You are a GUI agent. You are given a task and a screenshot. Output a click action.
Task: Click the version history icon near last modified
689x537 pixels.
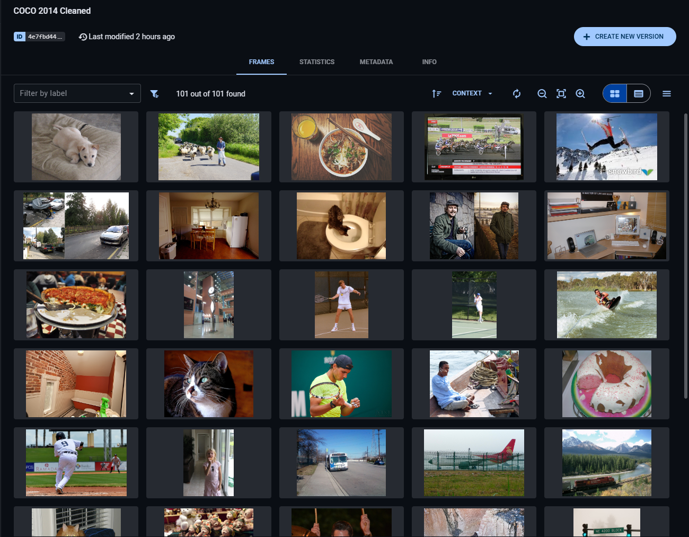pos(83,37)
